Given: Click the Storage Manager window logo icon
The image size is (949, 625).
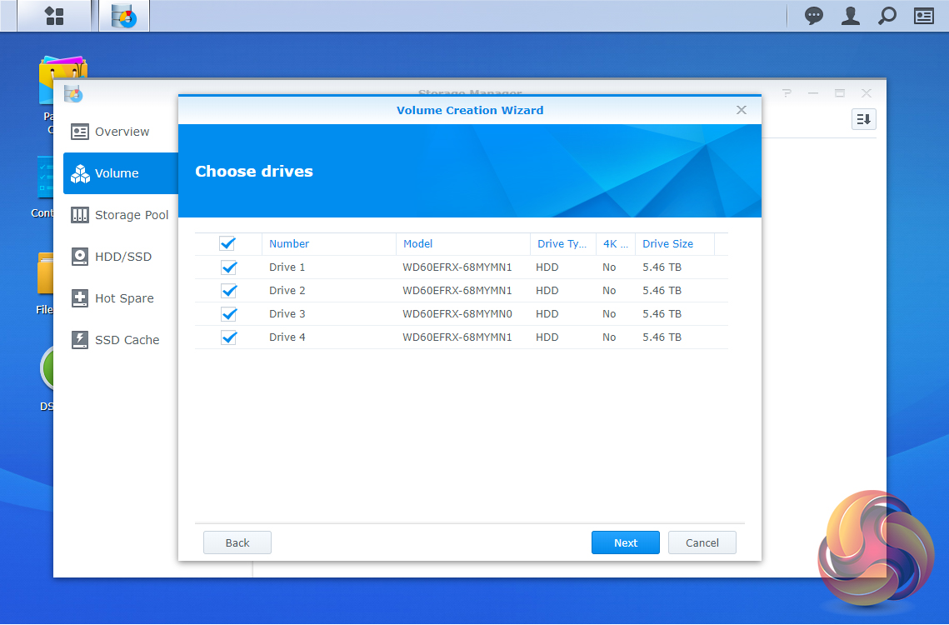Looking at the screenshot, I should [x=73, y=94].
